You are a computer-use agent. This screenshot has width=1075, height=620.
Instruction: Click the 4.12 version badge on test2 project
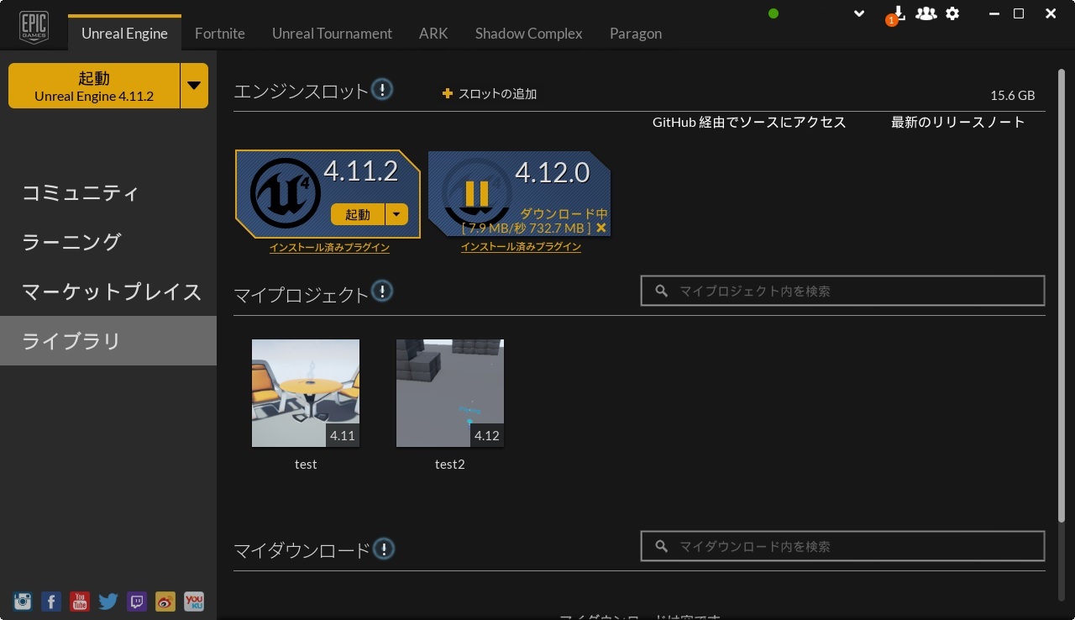pos(487,435)
